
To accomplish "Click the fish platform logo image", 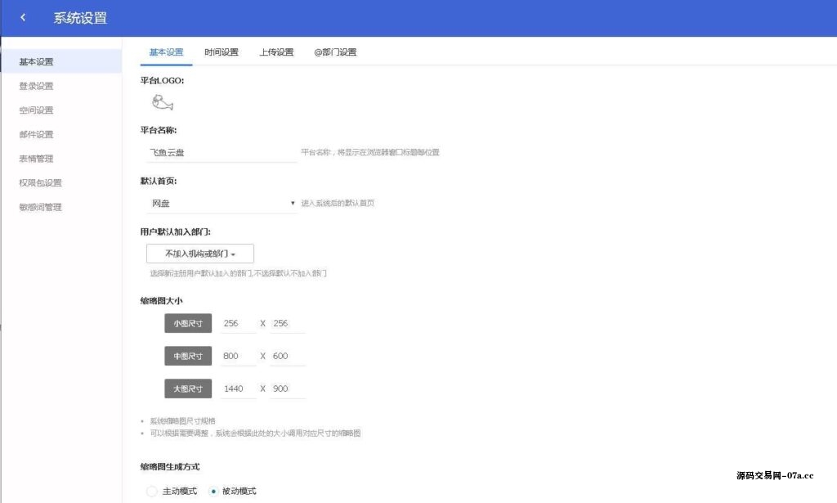I will click(163, 101).
